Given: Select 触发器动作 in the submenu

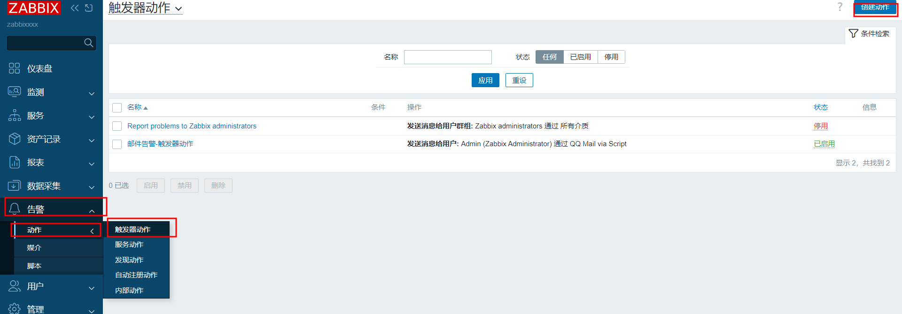Looking at the screenshot, I should pos(136,229).
